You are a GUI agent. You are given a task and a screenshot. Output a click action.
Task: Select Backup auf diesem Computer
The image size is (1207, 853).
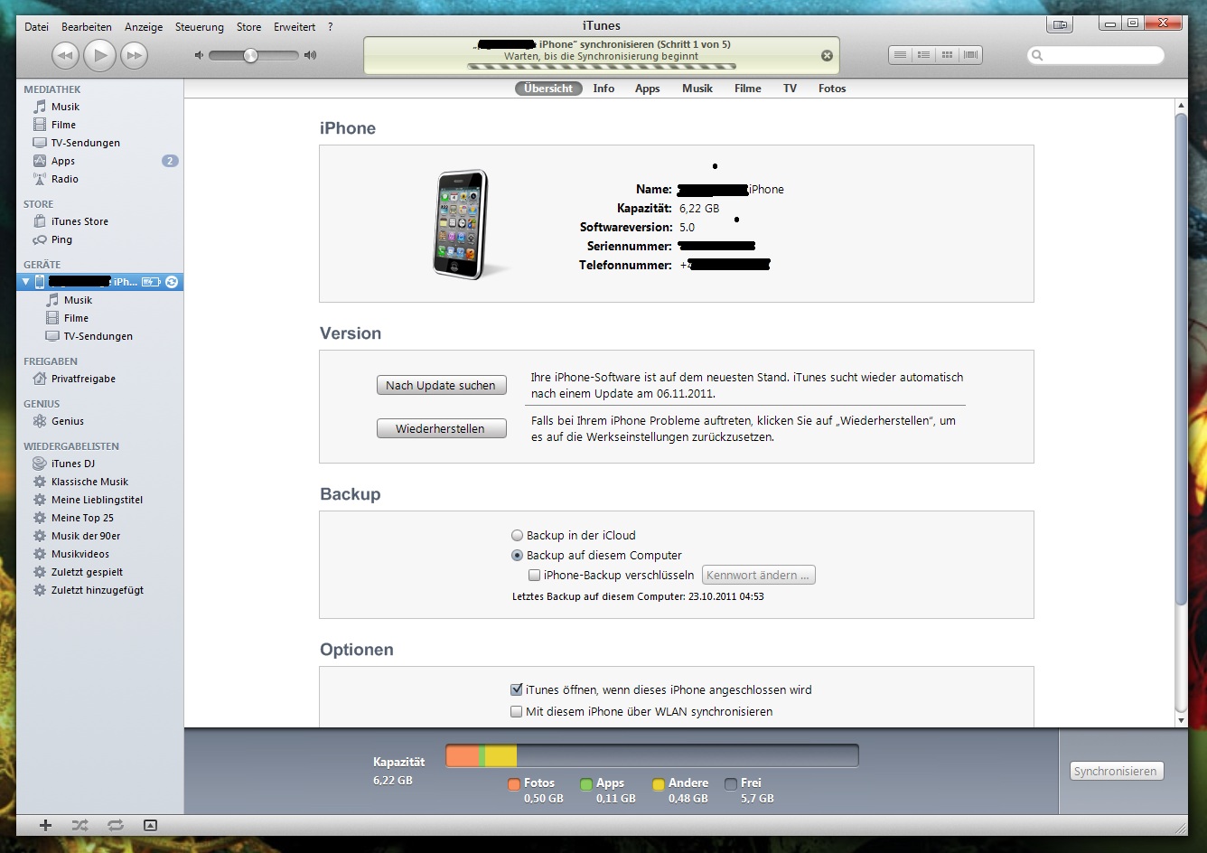tap(517, 556)
